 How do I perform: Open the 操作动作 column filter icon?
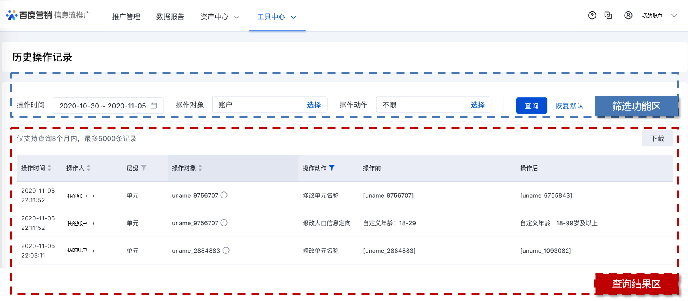332,168
